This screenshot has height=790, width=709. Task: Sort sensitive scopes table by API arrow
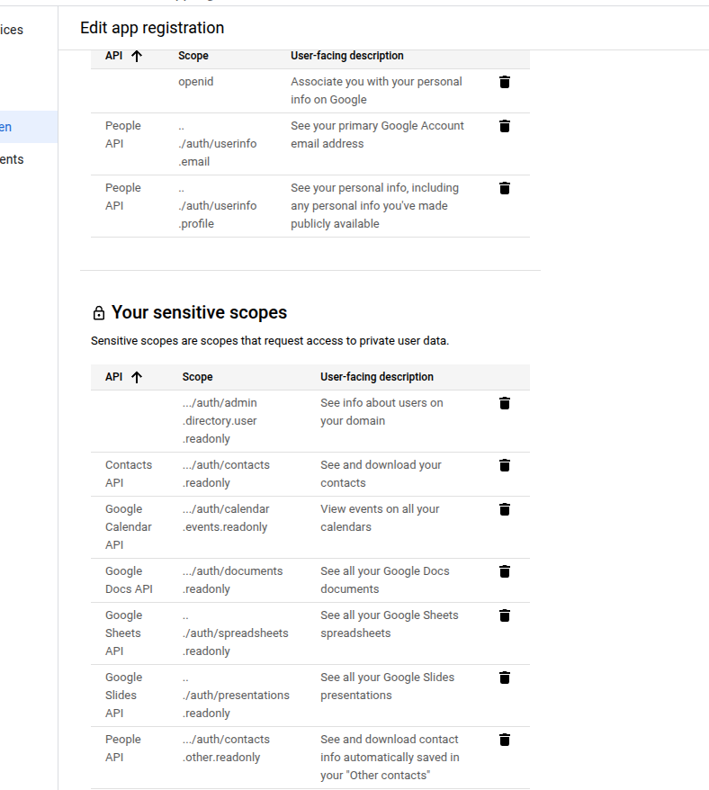click(137, 377)
